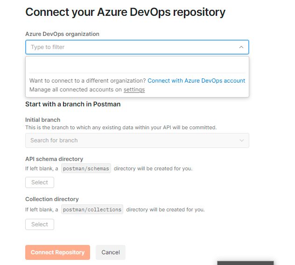Click the Azure DevOps organization label
The height and width of the screenshot is (265, 295).
coord(62,34)
